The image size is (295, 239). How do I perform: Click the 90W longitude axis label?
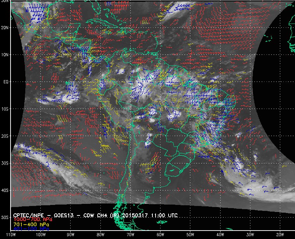coord(71,235)
